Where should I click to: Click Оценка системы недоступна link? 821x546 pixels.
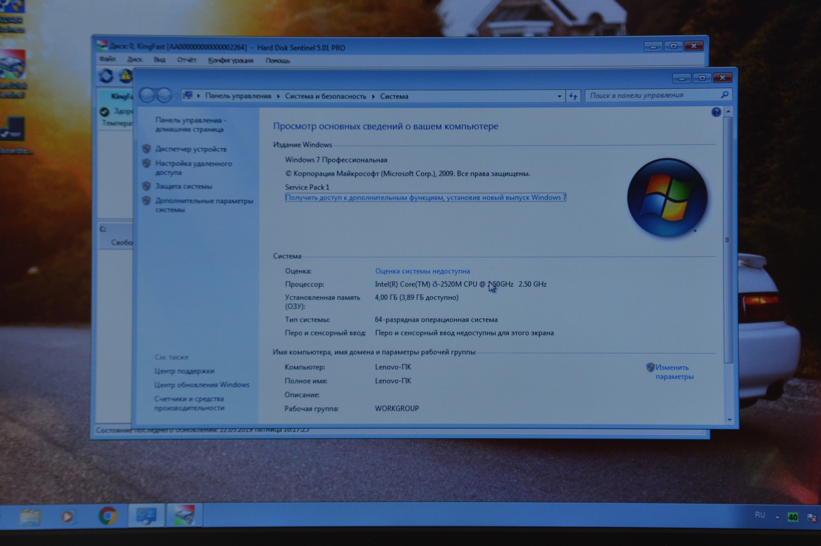[x=422, y=271]
